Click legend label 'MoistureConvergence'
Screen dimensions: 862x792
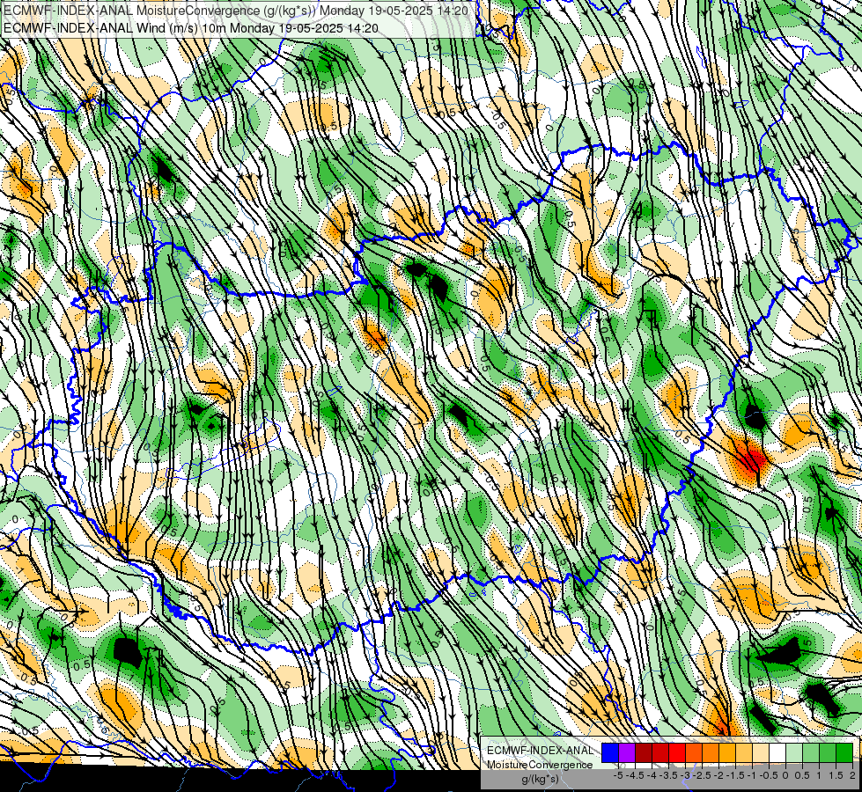tap(540, 765)
